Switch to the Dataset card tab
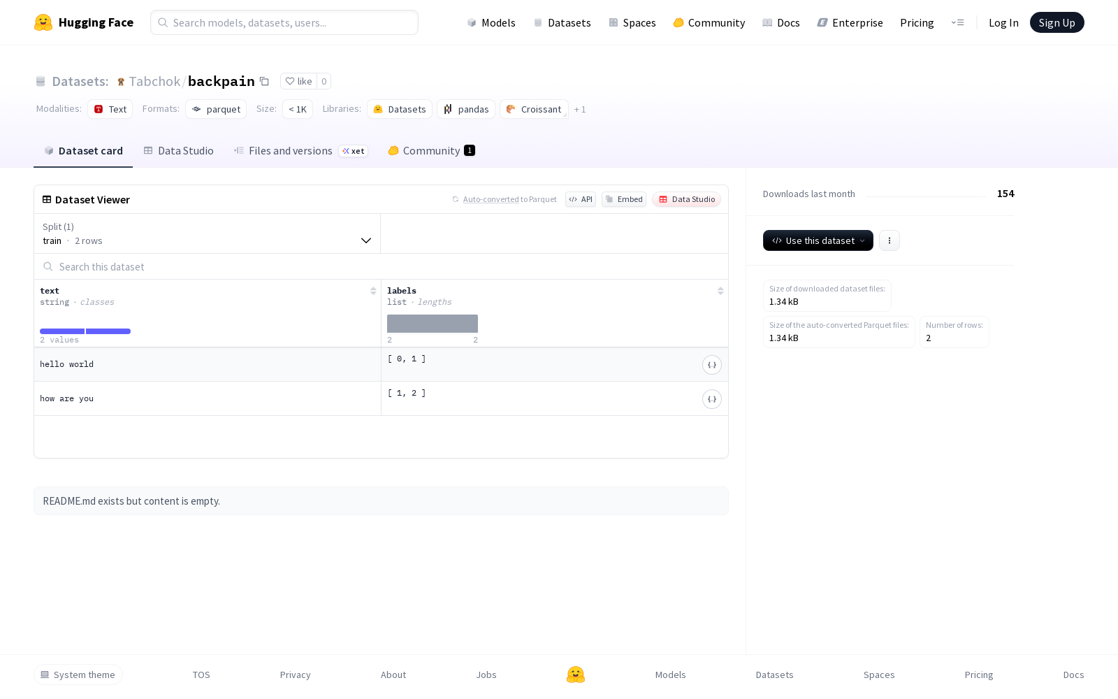The height and width of the screenshot is (699, 1118). coord(83,151)
